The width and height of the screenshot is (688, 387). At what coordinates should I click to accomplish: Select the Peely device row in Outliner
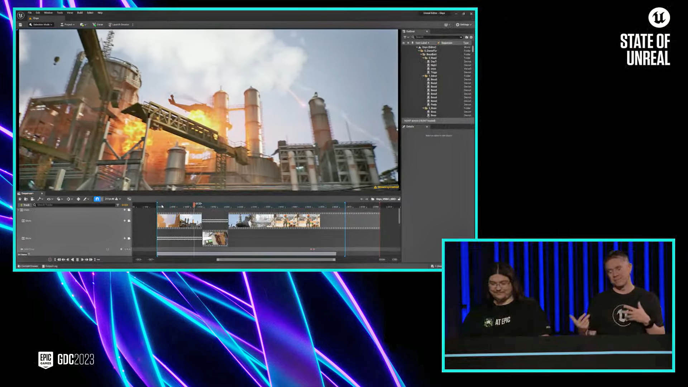pos(437,105)
